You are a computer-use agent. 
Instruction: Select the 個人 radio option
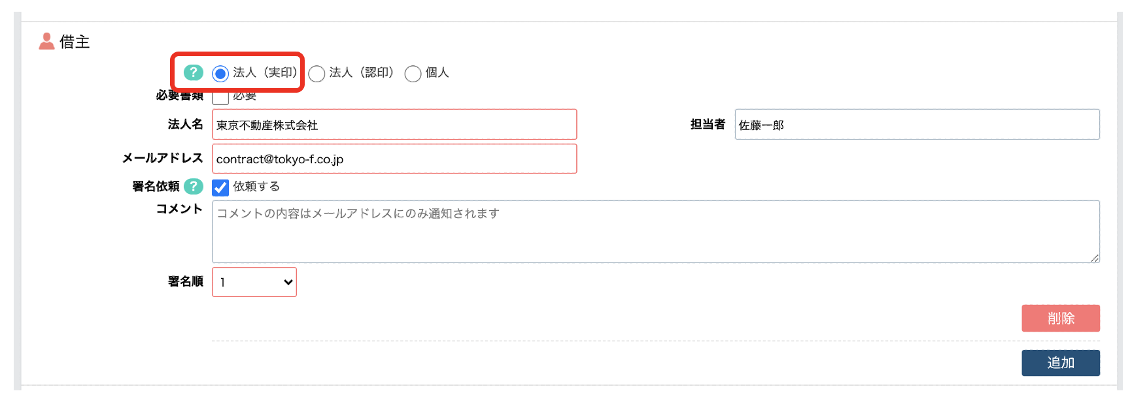tap(413, 74)
